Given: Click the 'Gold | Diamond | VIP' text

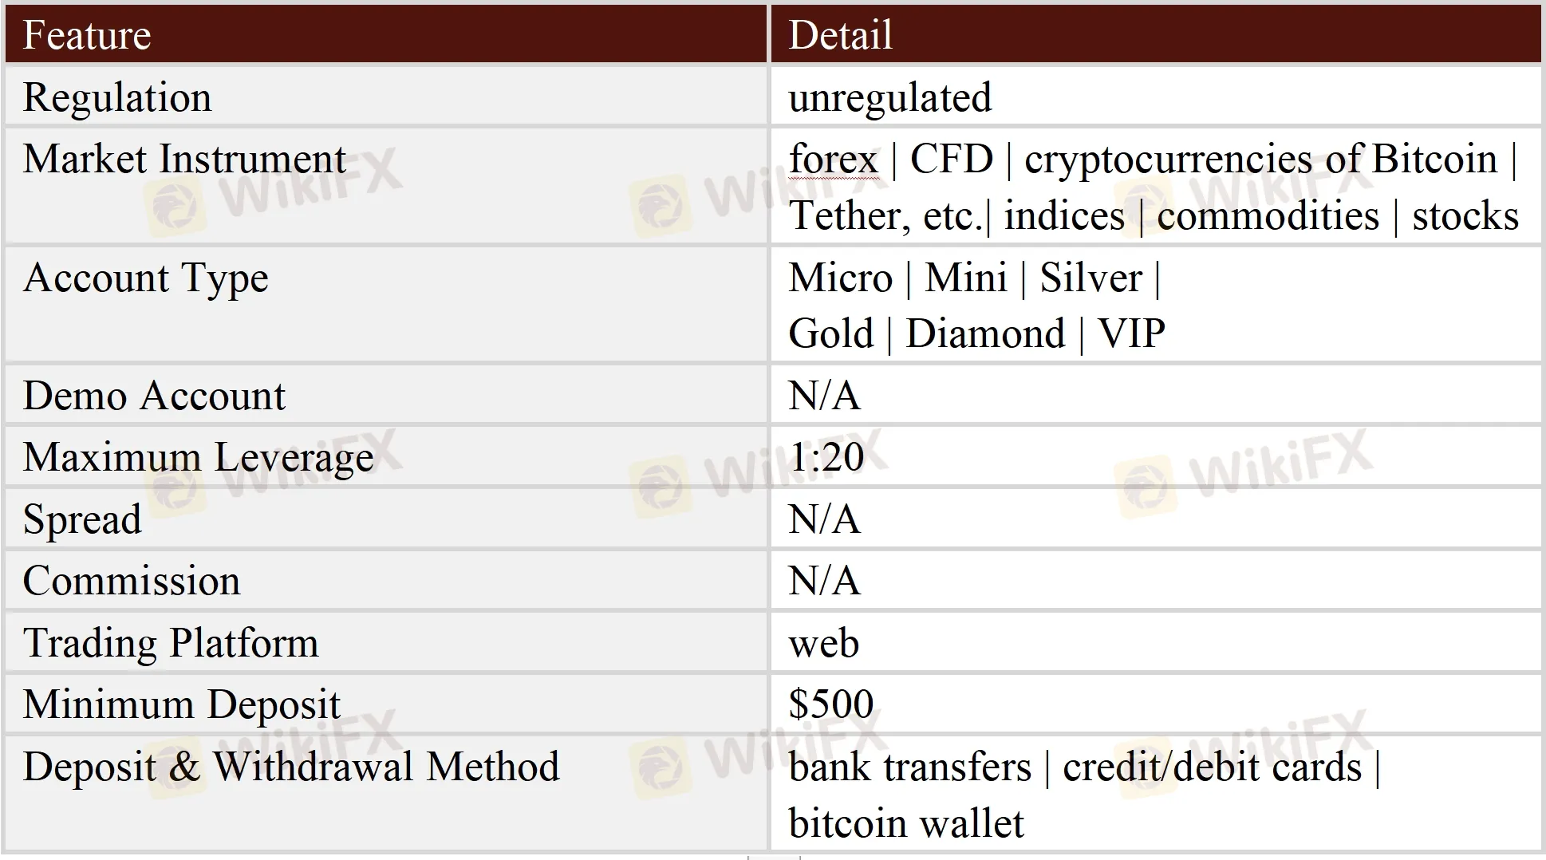Looking at the screenshot, I should pos(976,334).
